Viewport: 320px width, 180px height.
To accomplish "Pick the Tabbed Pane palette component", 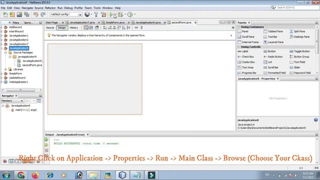I will [273, 31].
